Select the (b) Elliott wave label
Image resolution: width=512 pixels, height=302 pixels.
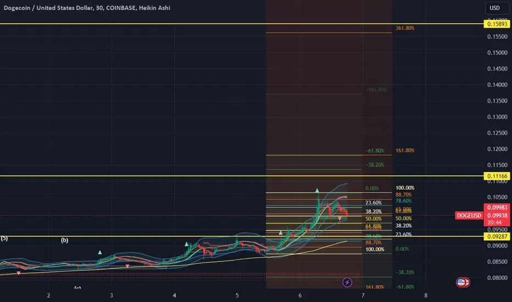point(64,241)
